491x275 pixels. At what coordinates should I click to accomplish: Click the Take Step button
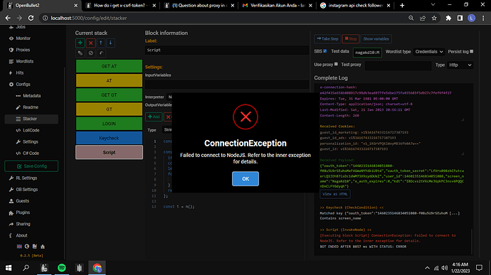tap(327, 39)
